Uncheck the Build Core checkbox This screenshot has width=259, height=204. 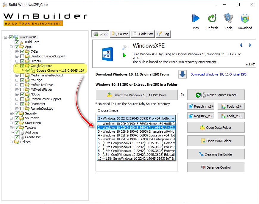pyautogui.click(x=16, y=42)
